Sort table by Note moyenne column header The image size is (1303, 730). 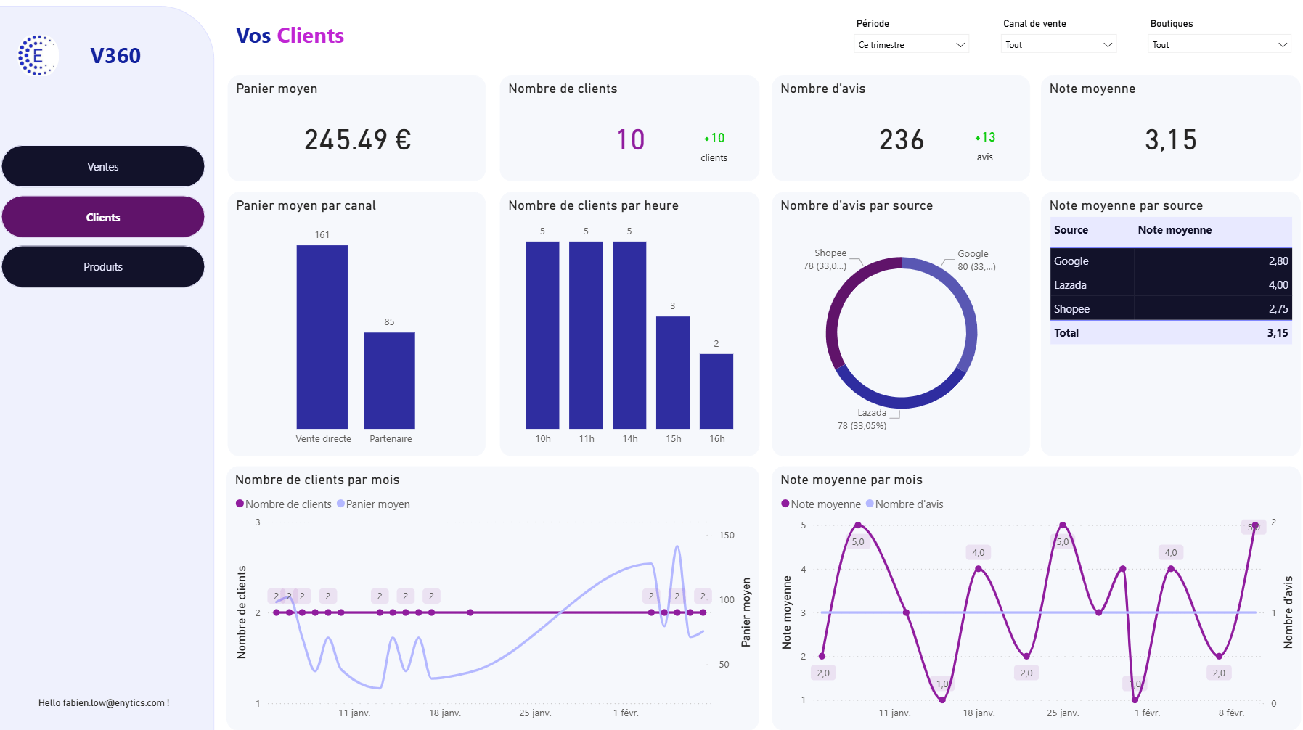[1174, 230]
